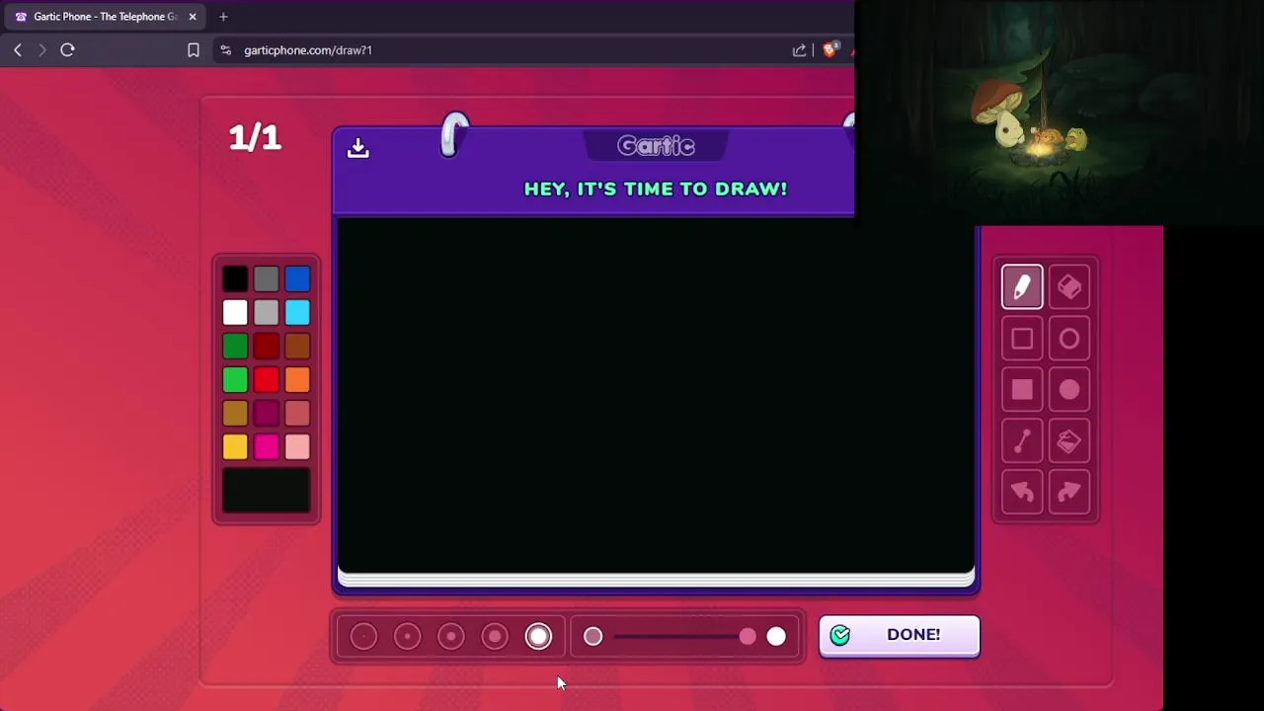Close the Gartic Phone browser tab
Image resolution: width=1264 pixels, height=711 pixels.
point(193,17)
